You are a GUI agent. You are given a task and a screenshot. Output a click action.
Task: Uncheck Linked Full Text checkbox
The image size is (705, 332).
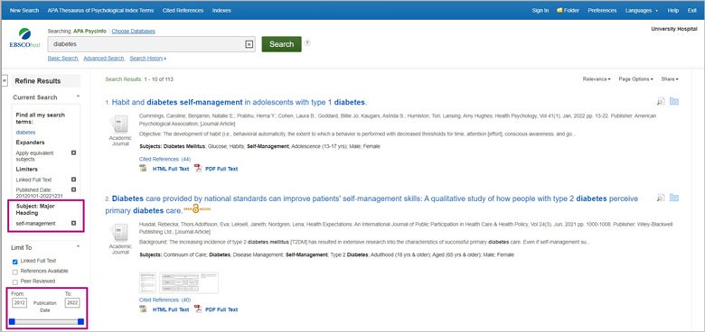pyautogui.click(x=14, y=262)
